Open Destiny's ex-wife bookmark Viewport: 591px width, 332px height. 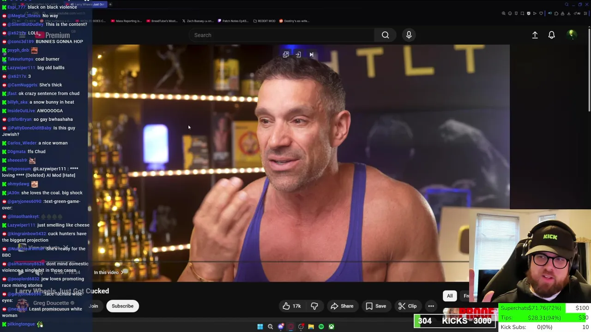pos(294,21)
